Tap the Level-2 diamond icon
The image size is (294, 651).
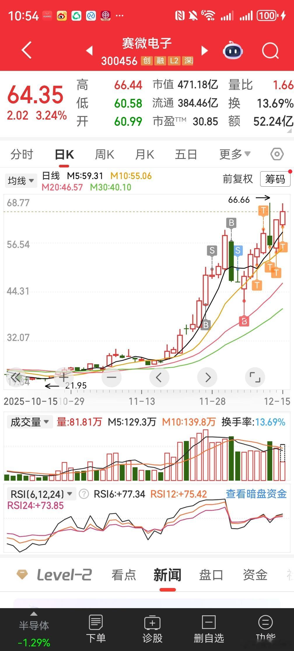tap(22, 575)
